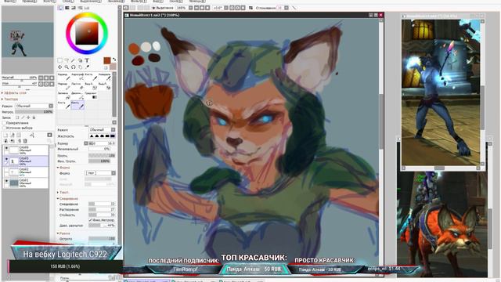The height and width of the screenshot is (282, 501).
Task: Select the sharpest brush hardness shape
Action: point(92,136)
